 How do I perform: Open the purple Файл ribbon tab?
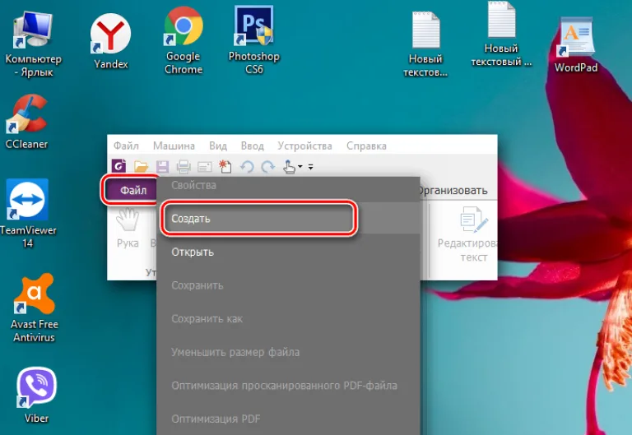click(x=131, y=190)
